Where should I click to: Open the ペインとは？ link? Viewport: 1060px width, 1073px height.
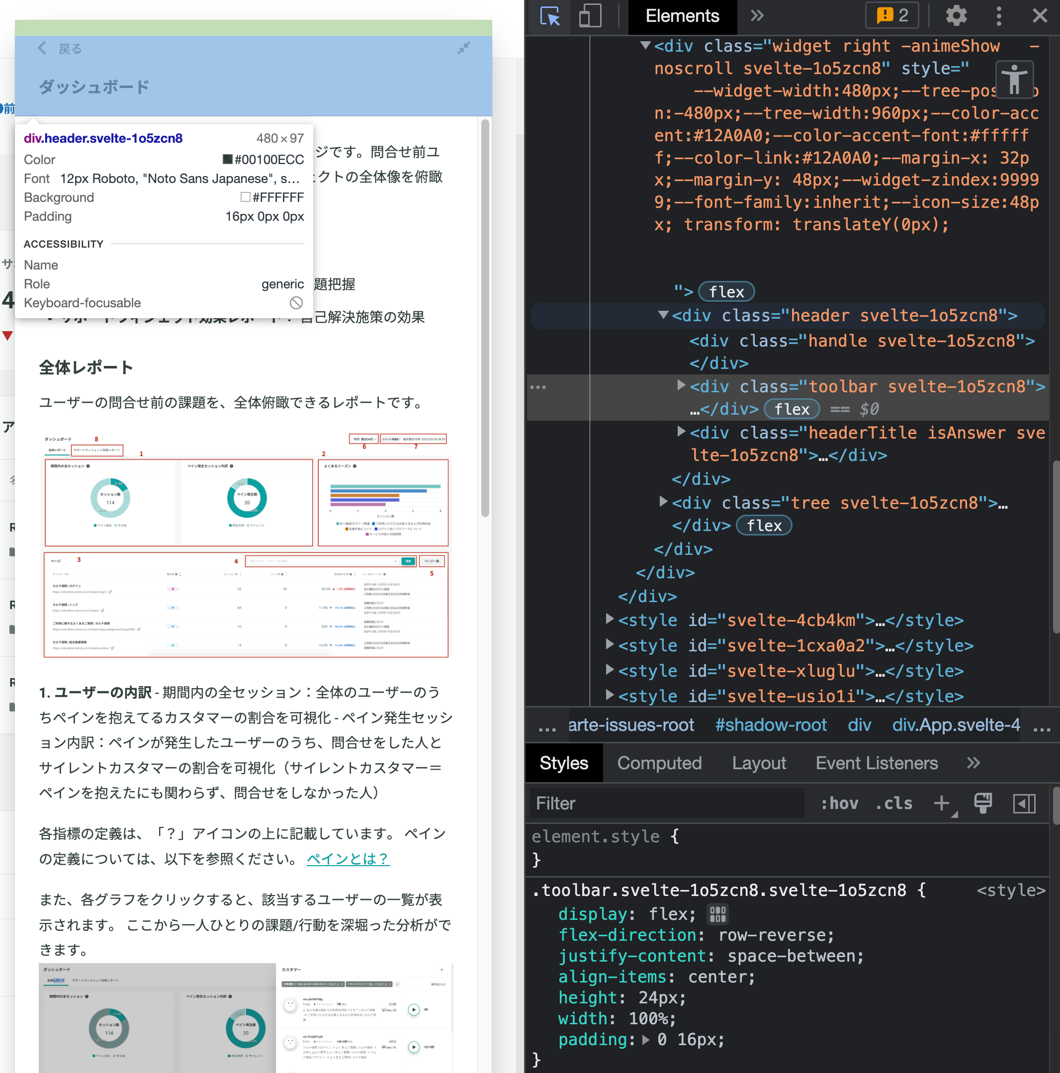pos(348,859)
